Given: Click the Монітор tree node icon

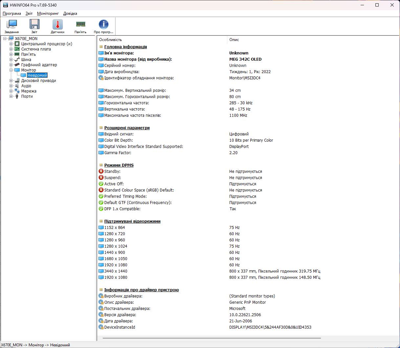Looking at the screenshot, I should pos(17,70).
